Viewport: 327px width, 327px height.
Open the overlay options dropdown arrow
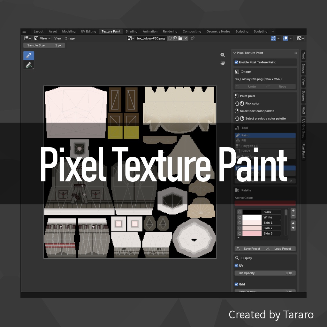click(291, 38)
